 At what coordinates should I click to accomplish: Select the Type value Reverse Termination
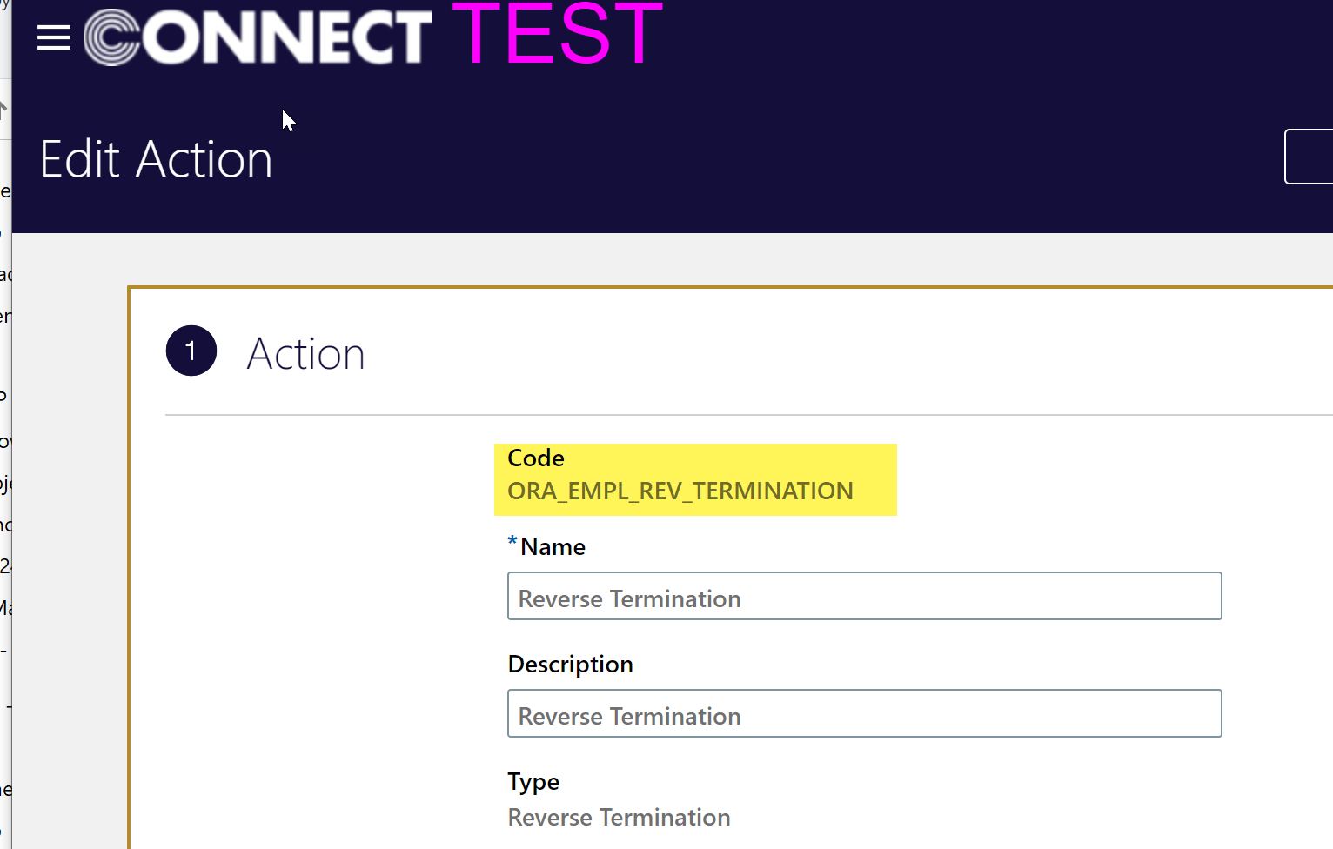click(619, 817)
